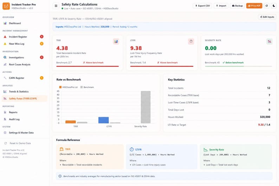The width and height of the screenshot is (279, 186).
Task: Click the LTIFR formula clock icon
Action: click(132, 149)
